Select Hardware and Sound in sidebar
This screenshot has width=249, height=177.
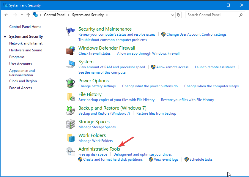[x=26, y=50]
